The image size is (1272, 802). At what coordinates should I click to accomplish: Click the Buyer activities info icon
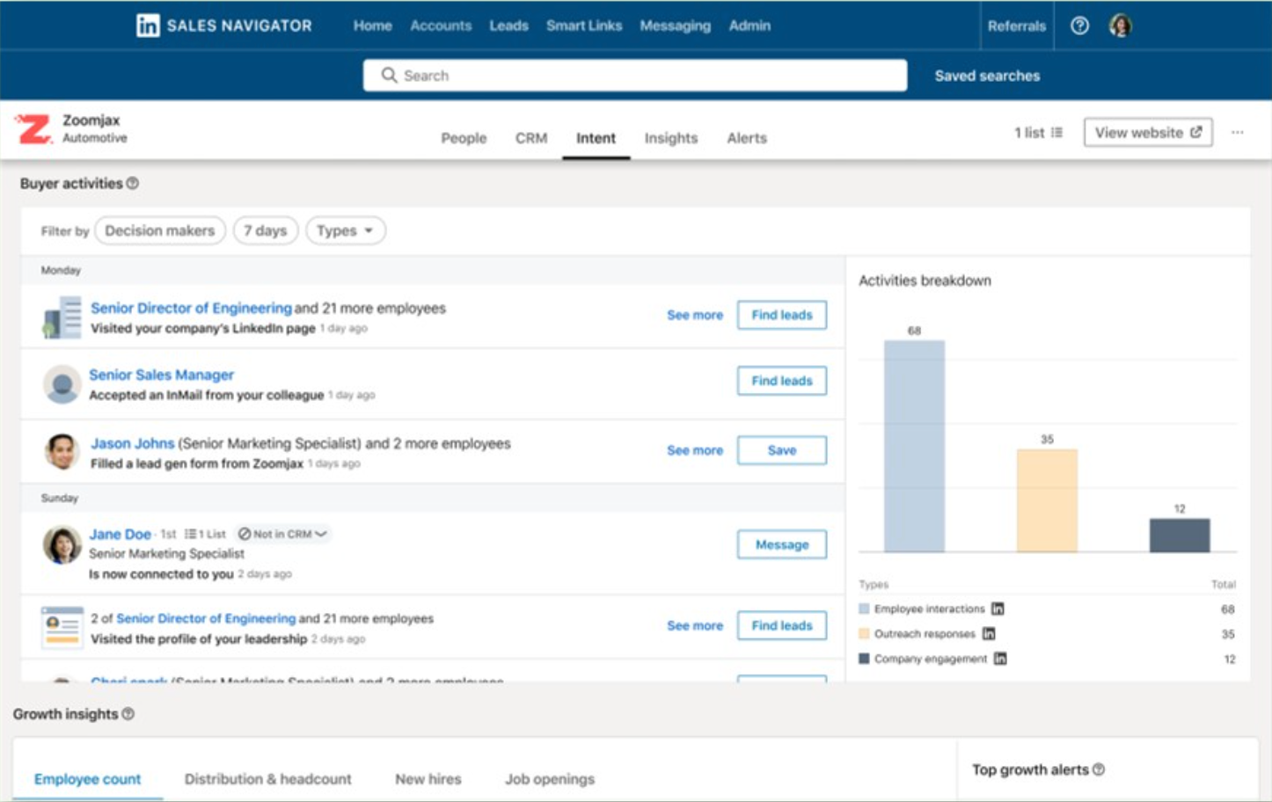tap(133, 183)
